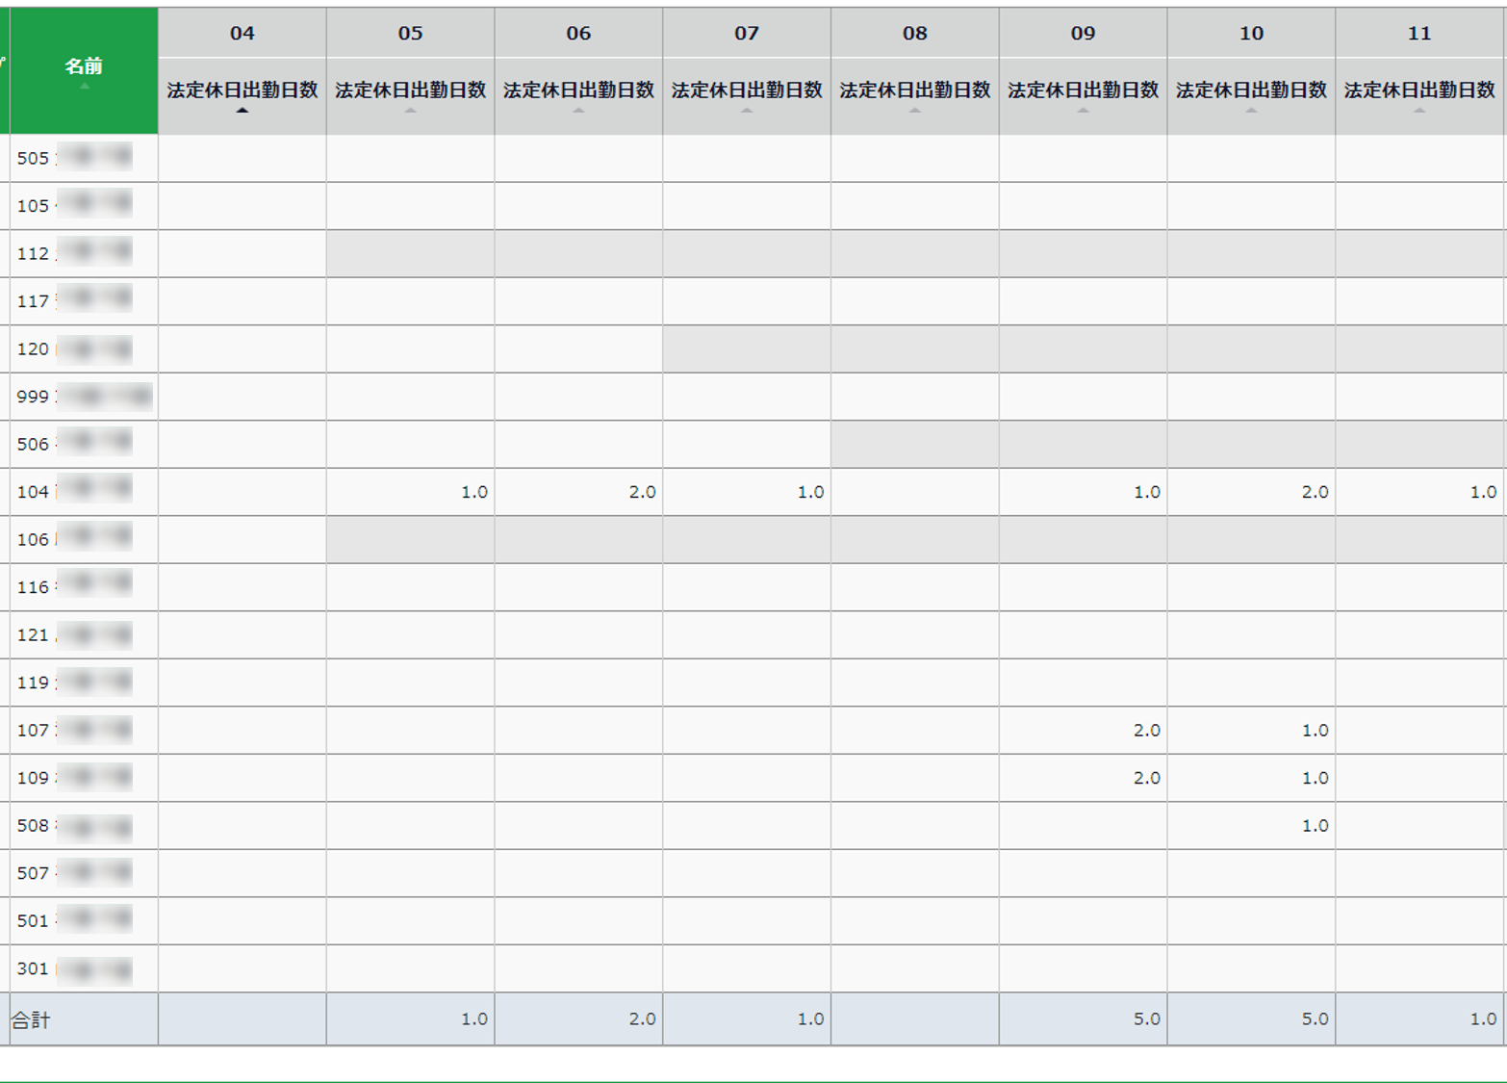The height and width of the screenshot is (1083, 1507).
Task: Sort month 05 法定休日出勤日数 column
Action: pyautogui.click(x=411, y=96)
